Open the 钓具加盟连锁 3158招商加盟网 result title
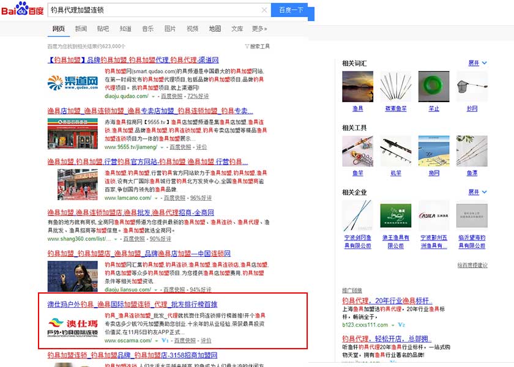The image size is (514, 367). [132, 355]
